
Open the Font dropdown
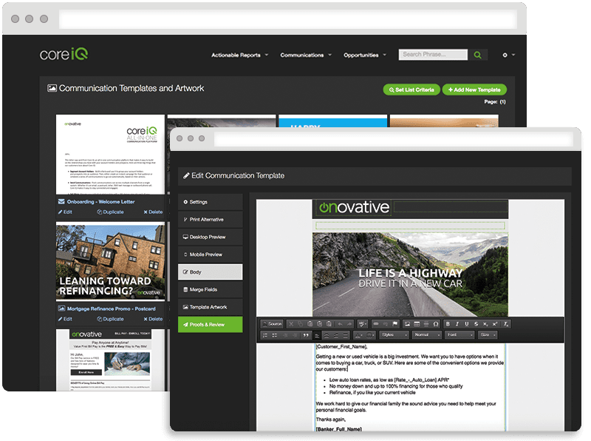pos(460,335)
